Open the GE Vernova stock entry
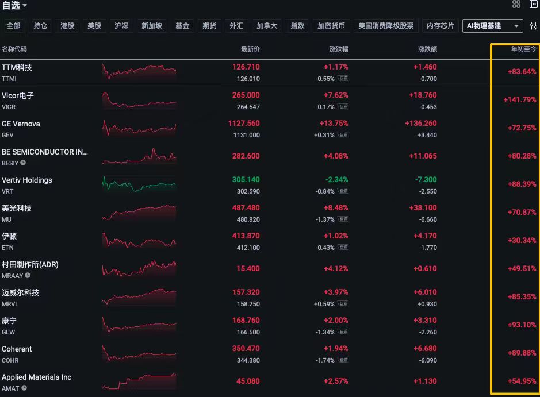Screen dimensions: 540x397 (22, 124)
